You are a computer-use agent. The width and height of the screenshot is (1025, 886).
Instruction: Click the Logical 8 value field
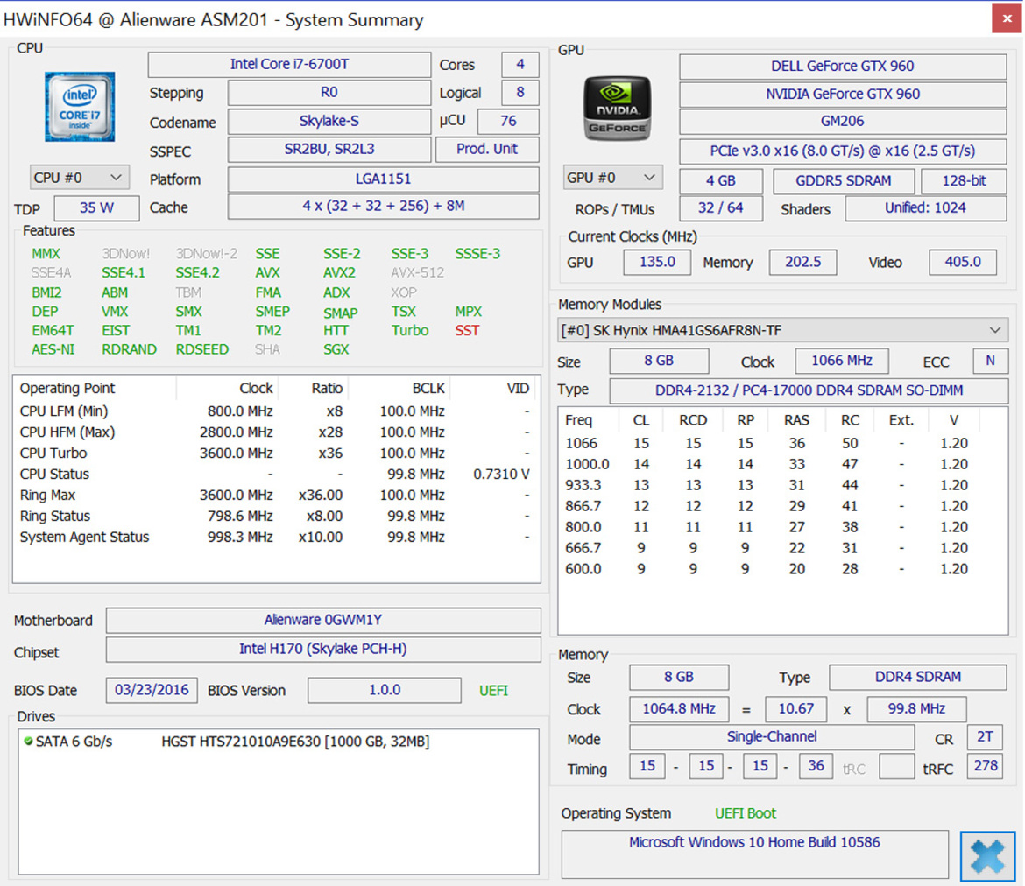520,92
